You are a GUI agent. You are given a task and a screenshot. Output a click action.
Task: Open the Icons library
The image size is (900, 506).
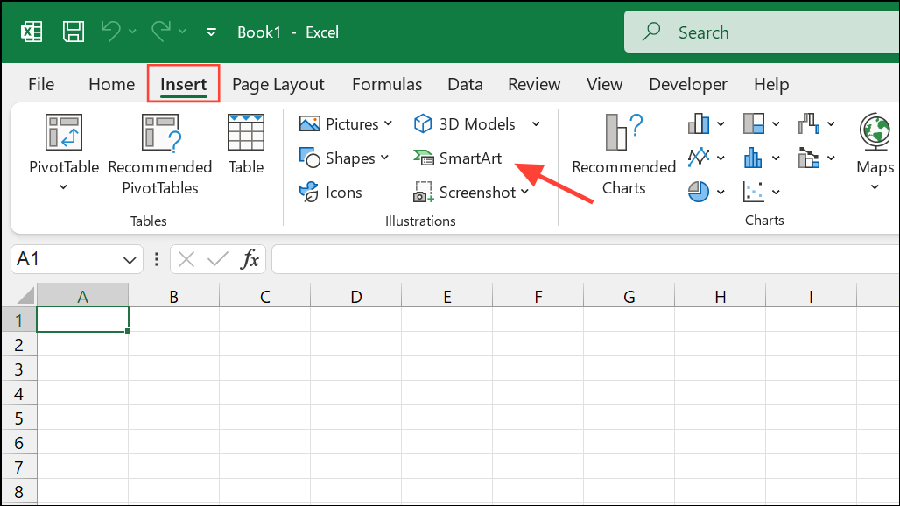[331, 192]
